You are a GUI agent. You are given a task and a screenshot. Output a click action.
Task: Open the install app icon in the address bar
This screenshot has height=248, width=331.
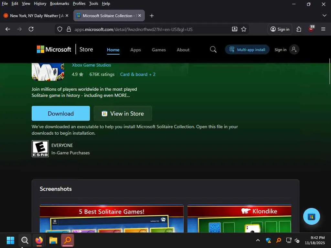coord(235,29)
